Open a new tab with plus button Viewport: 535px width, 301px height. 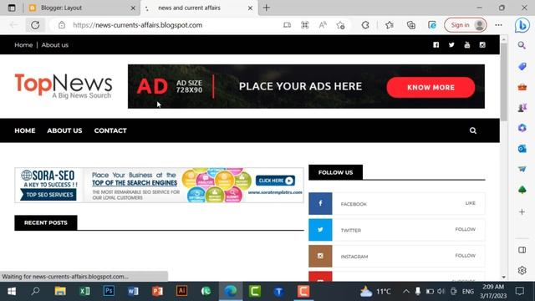(267, 8)
